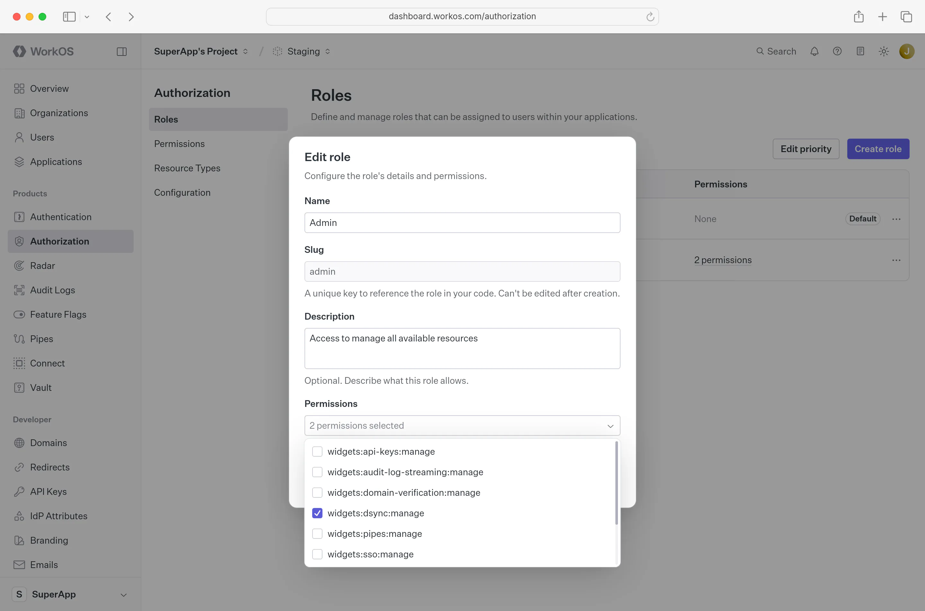Open options menu for Default role row
This screenshot has width=925, height=611.
(x=896, y=219)
